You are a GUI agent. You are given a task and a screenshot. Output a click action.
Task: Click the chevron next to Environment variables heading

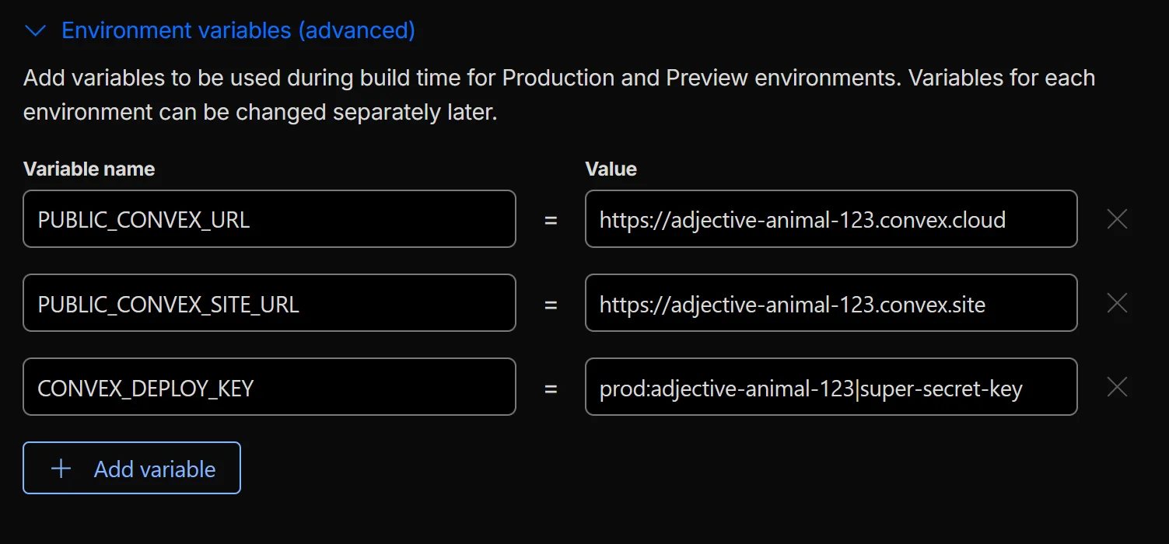[35, 30]
